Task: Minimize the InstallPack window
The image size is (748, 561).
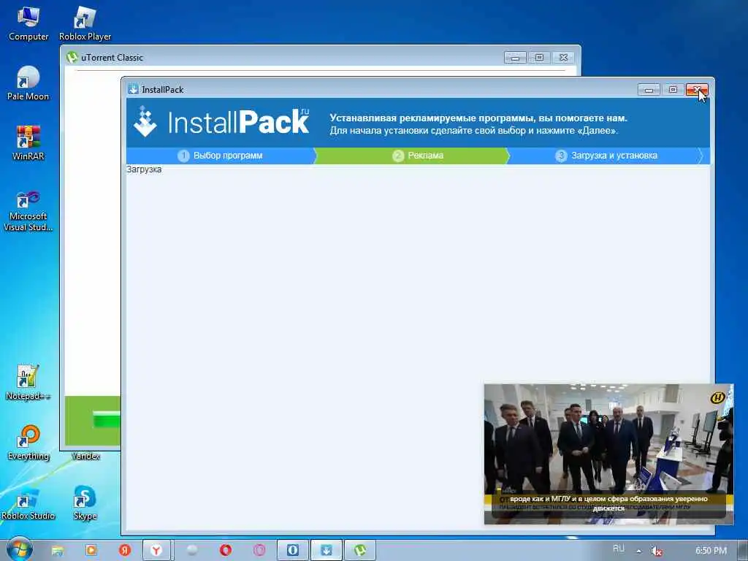Action: point(649,90)
